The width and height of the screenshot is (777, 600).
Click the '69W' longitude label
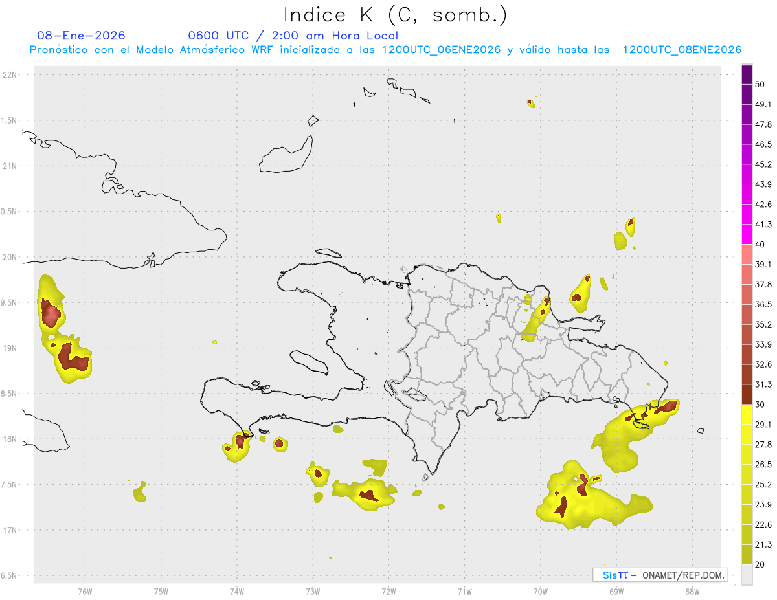[x=616, y=591]
